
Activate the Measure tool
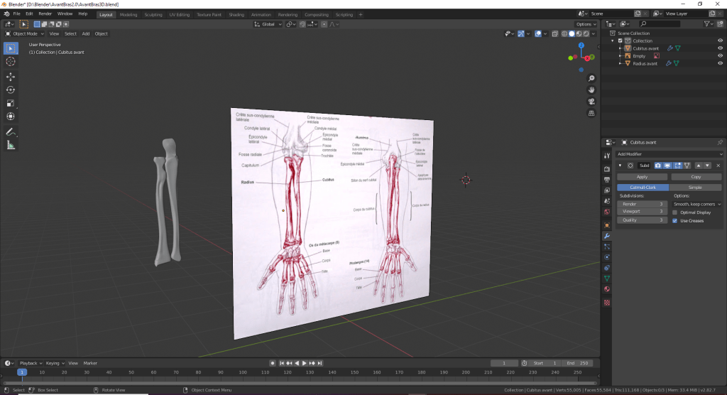pos(11,146)
